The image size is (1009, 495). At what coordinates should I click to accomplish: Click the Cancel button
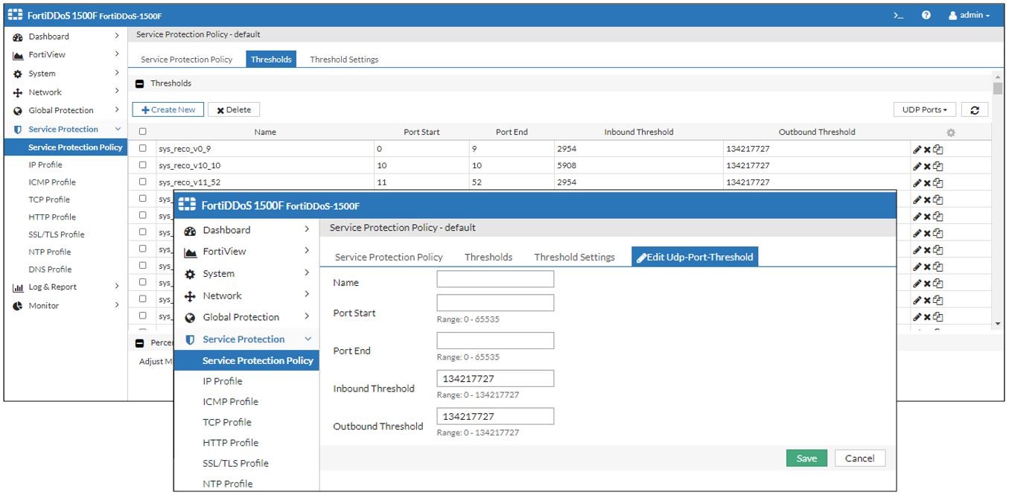(x=860, y=459)
